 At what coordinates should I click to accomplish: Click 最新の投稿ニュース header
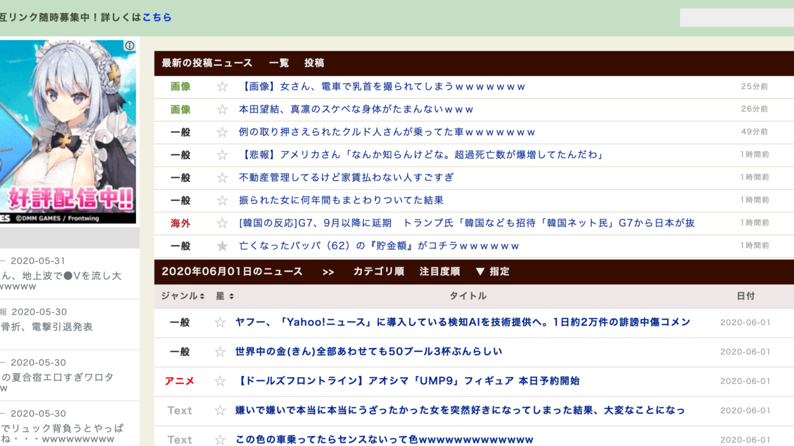pos(207,63)
